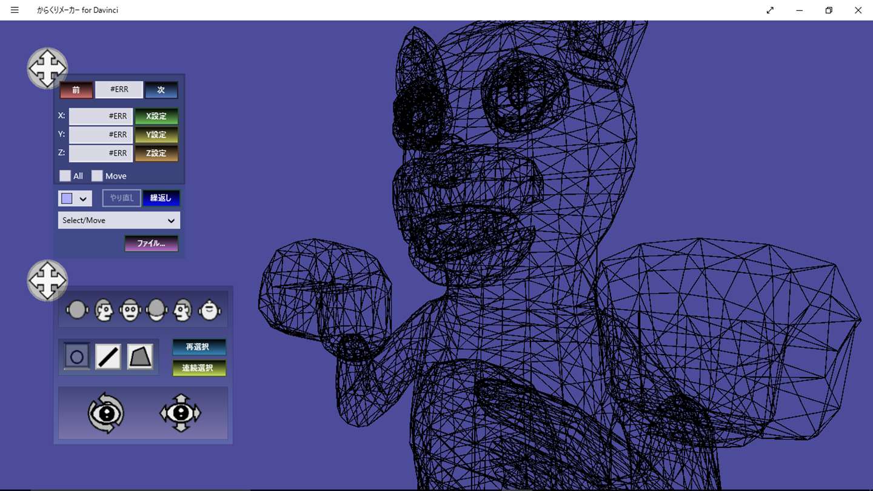Activate the rotate view eye icon
Screen dimensions: 873x491
coord(106,413)
